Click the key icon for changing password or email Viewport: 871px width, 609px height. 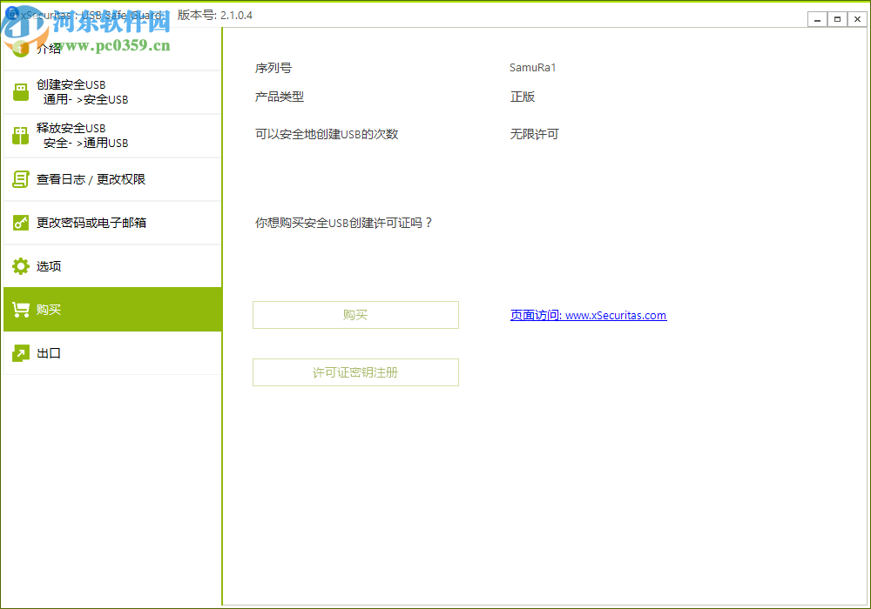click(20, 223)
